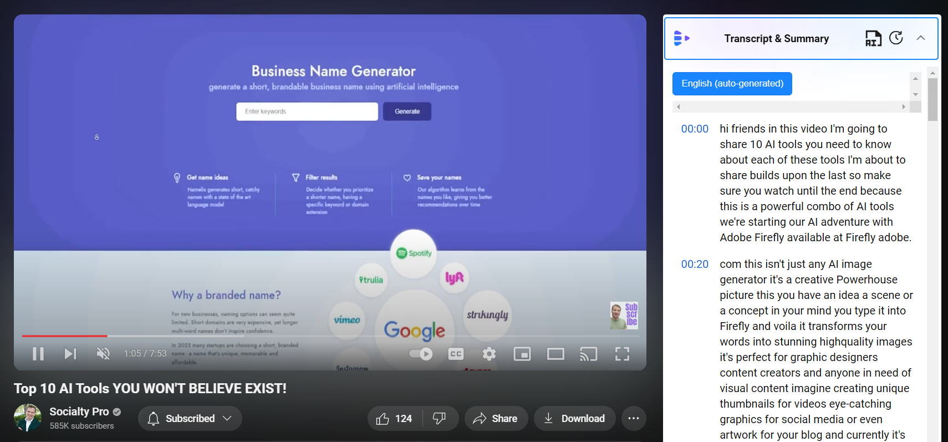Image resolution: width=948 pixels, height=442 pixels.
Task: Enter fullscreen mode
Action: [622, 354]
